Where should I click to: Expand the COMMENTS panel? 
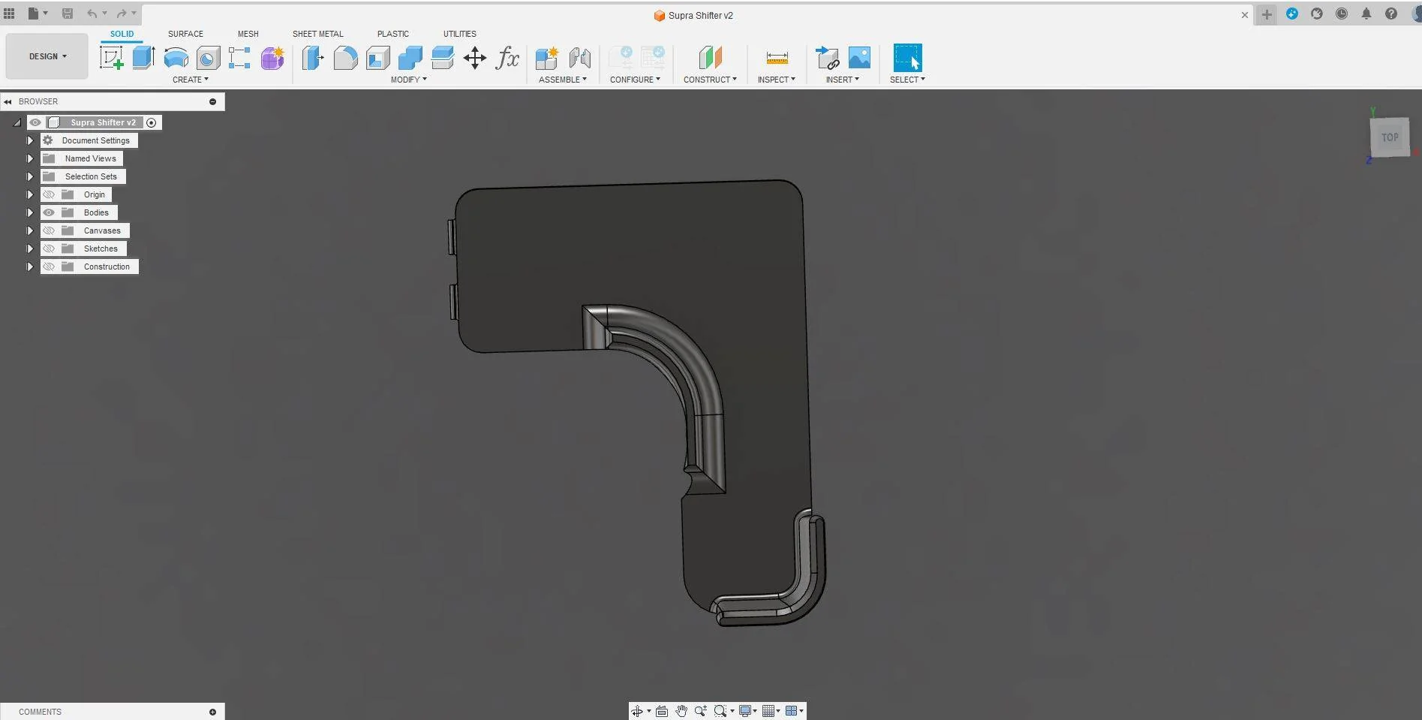point(212,712)
